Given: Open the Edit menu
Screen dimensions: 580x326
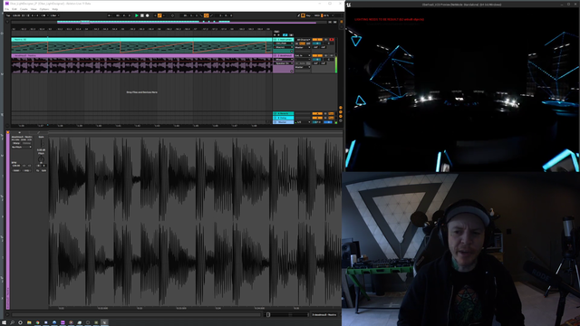Looking at the screenshot, I should click(x=14, y=9).
